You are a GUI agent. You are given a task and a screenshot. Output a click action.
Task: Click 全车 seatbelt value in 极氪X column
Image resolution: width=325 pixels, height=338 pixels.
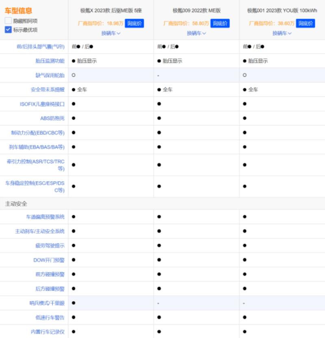82,90
